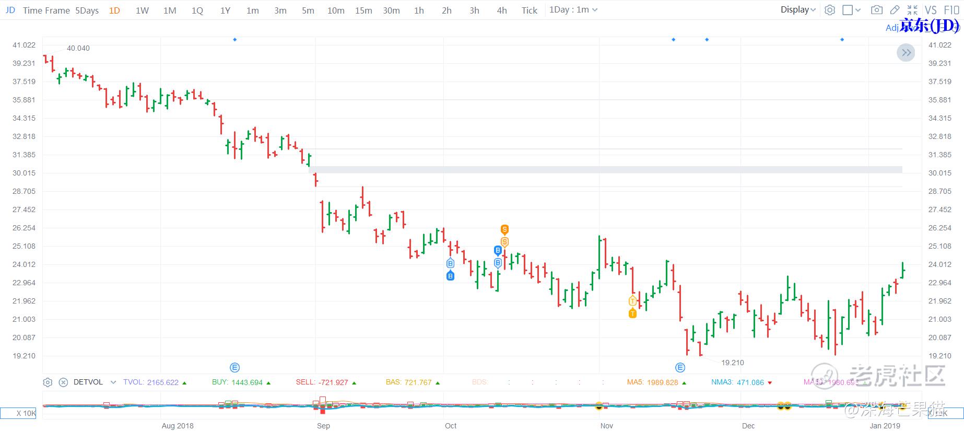964x431 pixels.
Task: Choose the 10m interval
Action: [x=336, y=10]
